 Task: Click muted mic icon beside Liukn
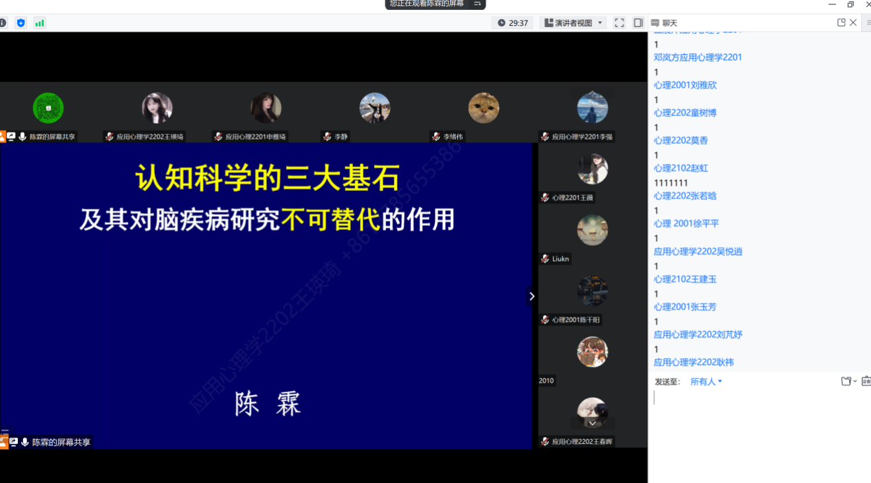click(x=545, y=258)
